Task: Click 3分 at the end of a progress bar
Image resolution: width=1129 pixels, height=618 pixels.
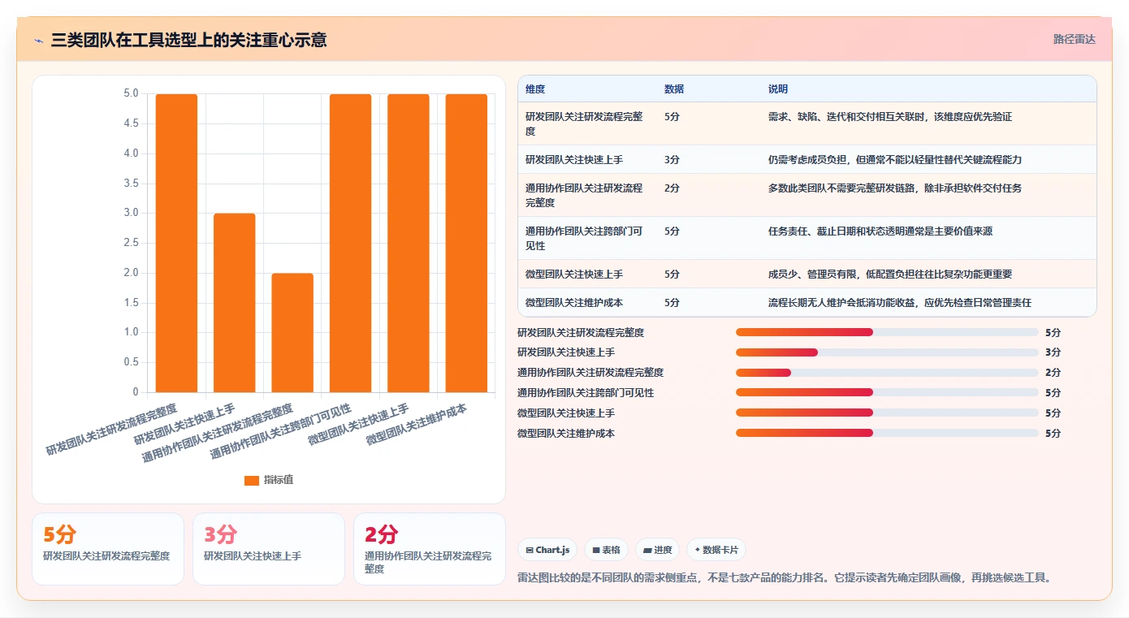Action: click(x=1053, y=352)
